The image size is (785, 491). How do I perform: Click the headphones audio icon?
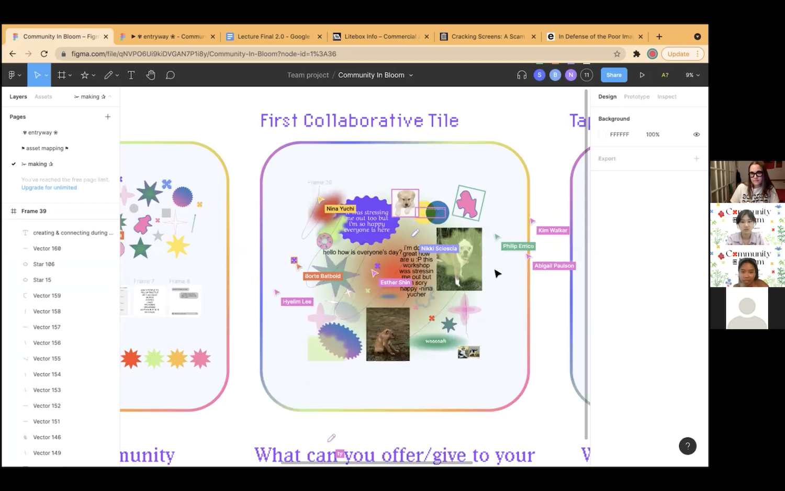[522, 75]
